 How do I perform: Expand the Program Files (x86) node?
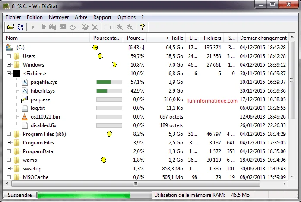tap(9, 134)
